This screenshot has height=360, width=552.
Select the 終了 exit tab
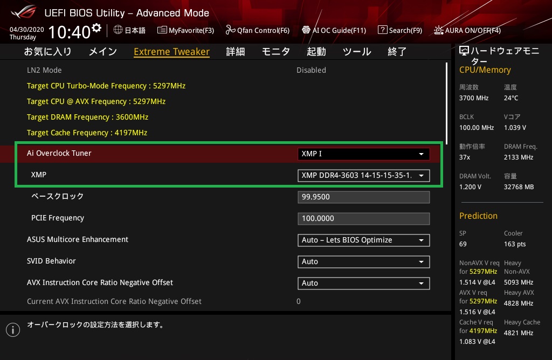pos(397,52)
